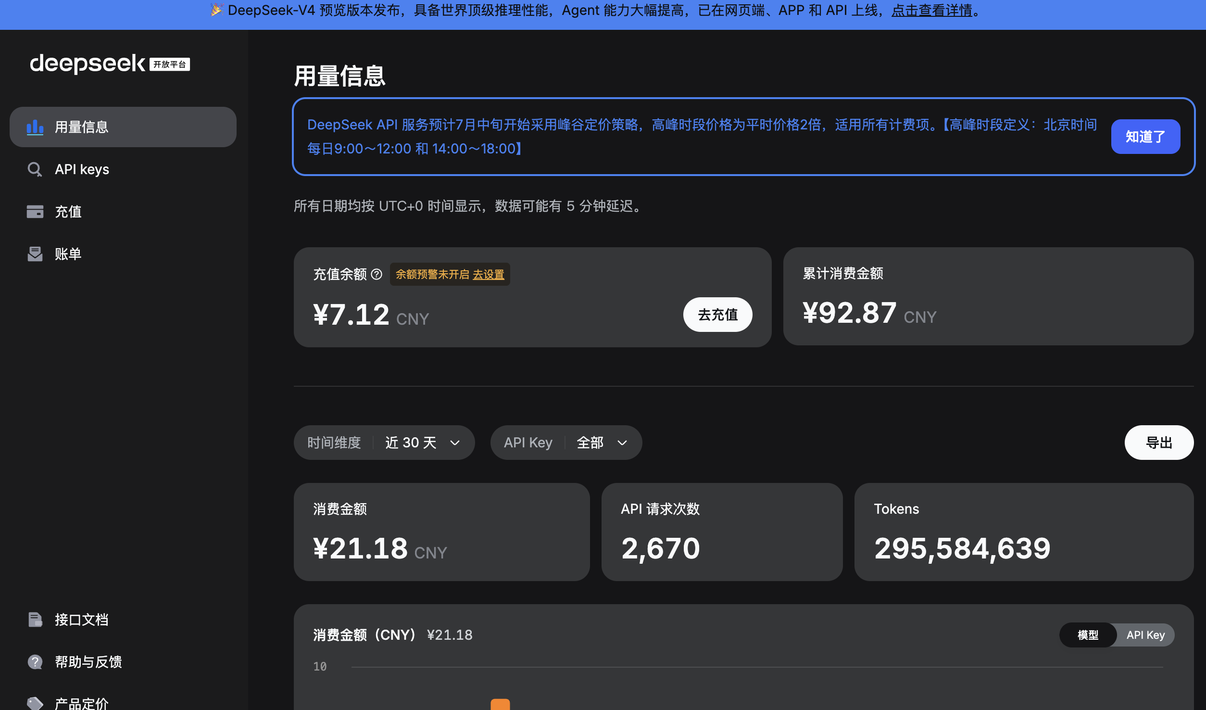
Task: Open the 时间维度 近 30 天 dropdown
Action: click(x=384, y=443)
